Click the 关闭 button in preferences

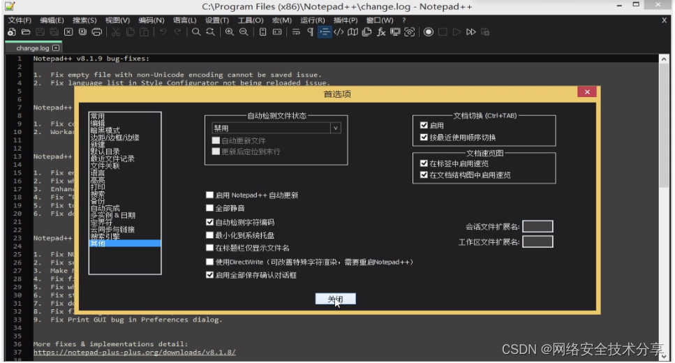335,299
